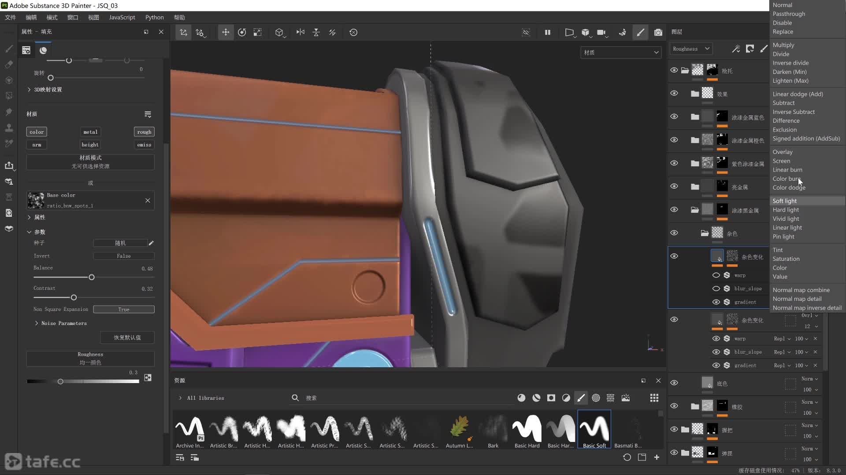846x475 pixels.
Task: Open the 材质 viewport mode dropdown
Action: pos(621,52)
